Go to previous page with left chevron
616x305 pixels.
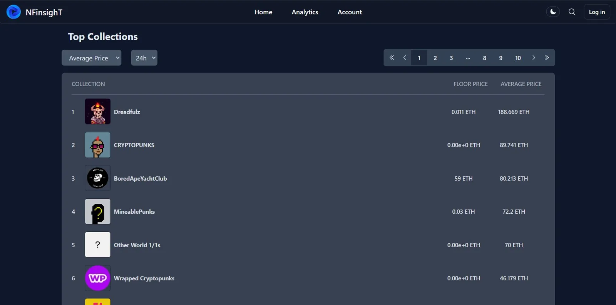click(x=405, y=58)
